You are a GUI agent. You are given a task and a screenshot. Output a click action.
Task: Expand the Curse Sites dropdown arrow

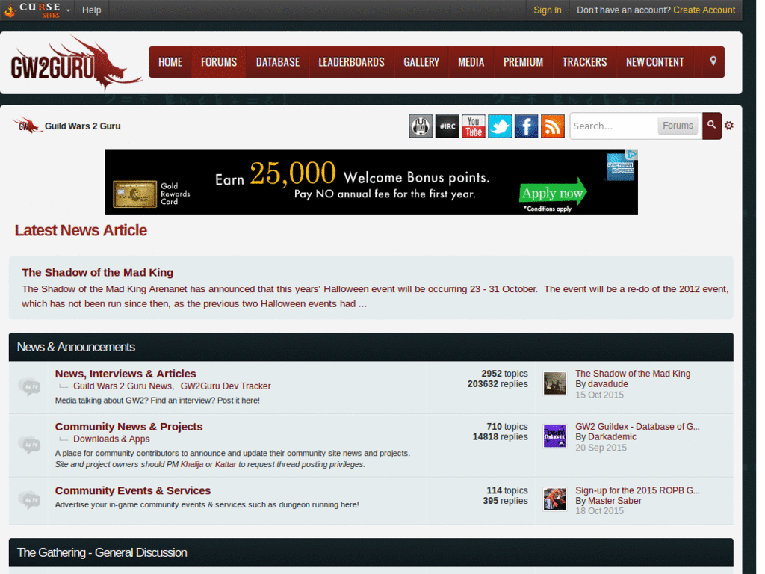(68, 10)
